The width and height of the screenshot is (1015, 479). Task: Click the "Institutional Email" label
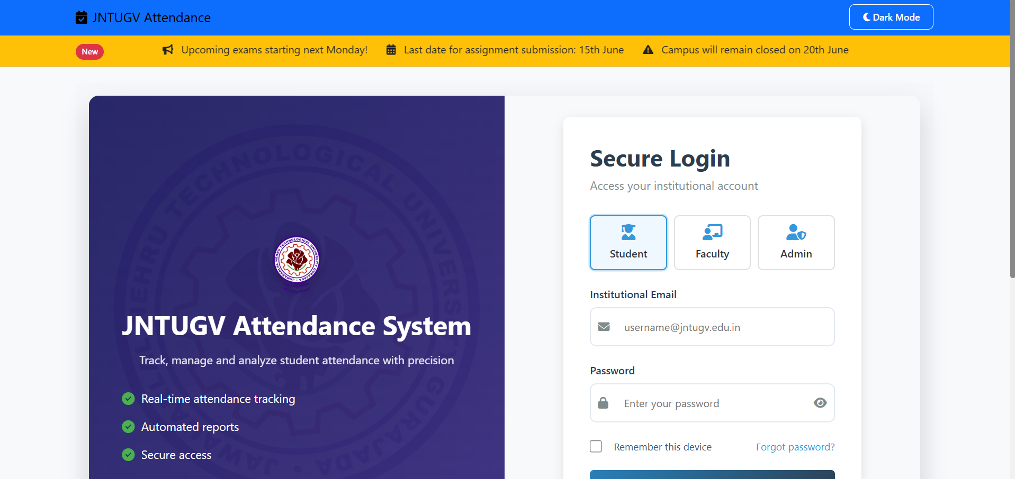pyautogui.click(x=633, y=294)
